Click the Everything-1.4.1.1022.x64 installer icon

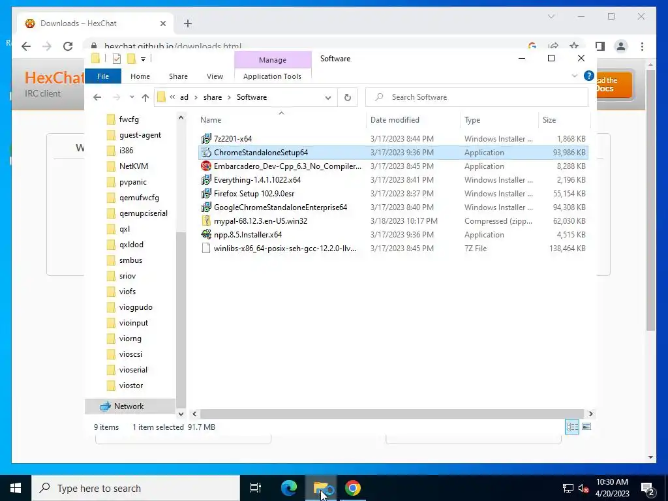click(x=206, y=180)
